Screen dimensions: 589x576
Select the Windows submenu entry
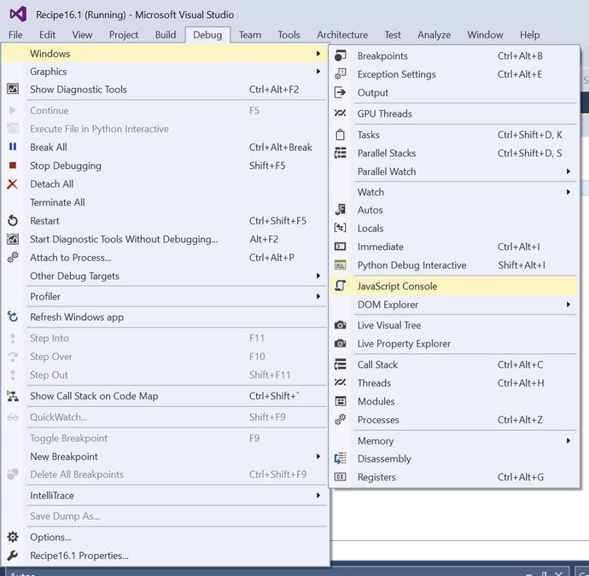[165, 53]
